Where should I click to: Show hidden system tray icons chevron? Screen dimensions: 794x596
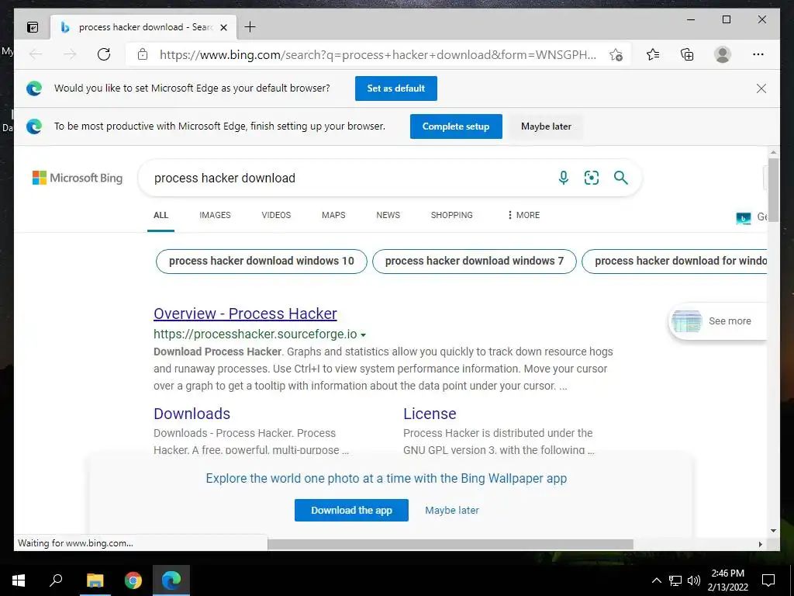click(x=656, y=580)
